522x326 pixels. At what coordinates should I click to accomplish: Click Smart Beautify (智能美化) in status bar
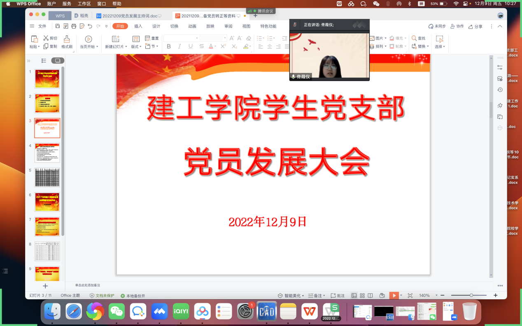tap(291, 296)
